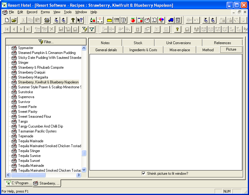
Task: Switch to the C:\Program window tab
Action: tap(19, 183)
